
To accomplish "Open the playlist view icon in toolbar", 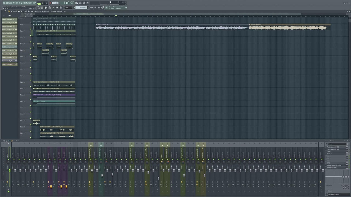I will [42, 7].
